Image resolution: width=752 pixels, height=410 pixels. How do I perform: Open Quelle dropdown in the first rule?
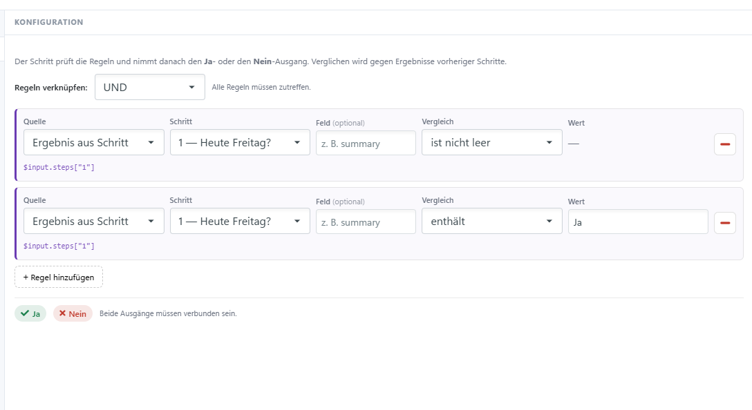93,142
